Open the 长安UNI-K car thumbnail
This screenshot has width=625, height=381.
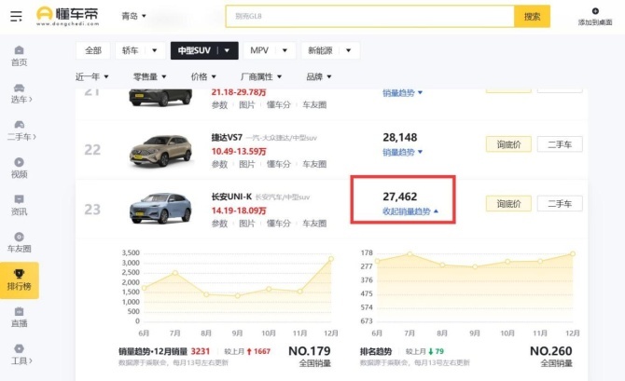click(160, 208)
